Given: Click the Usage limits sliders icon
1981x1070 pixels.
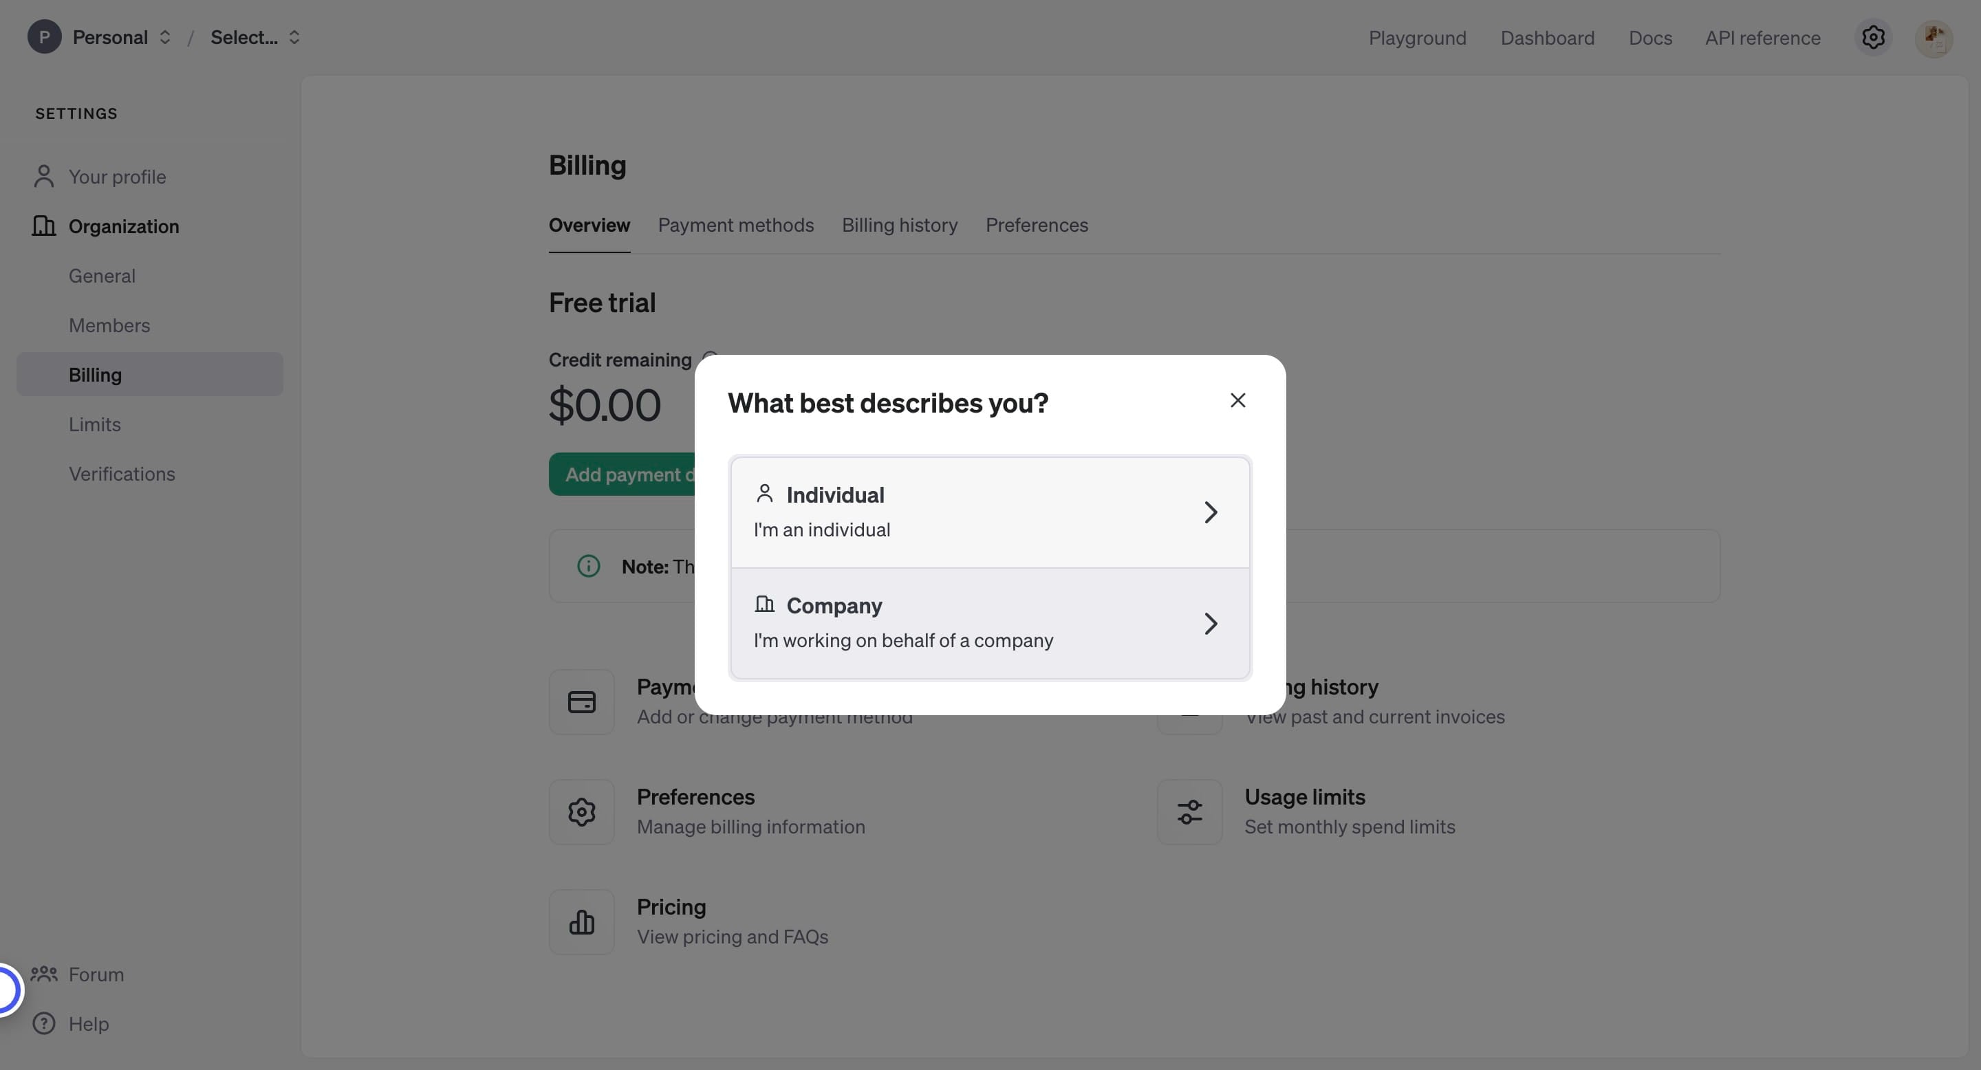Looking at the screenshot, I should click(x=1189, y=811).
